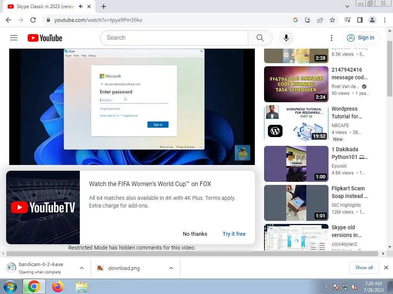Click Show all downloads

coord(364,268)
